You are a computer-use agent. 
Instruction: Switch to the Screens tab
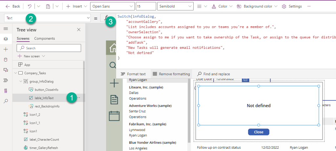tap(23, 39)
